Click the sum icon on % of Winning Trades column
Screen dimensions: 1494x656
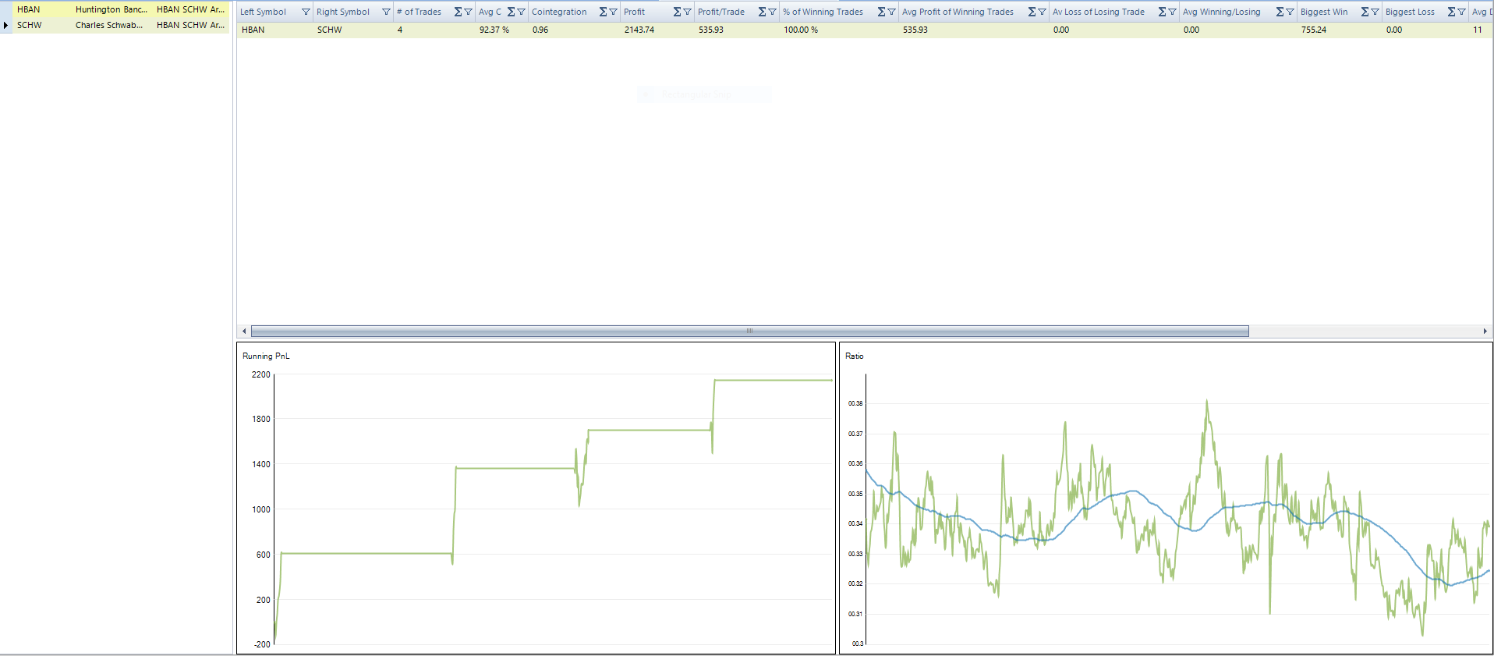coord(881,12)
